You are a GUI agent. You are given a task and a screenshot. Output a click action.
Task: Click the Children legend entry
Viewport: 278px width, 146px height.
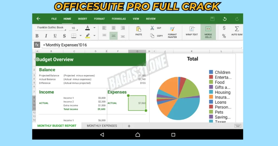220,72
